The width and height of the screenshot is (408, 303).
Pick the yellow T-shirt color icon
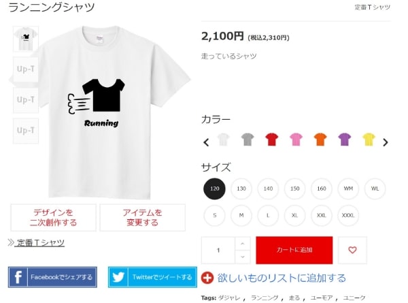[369, 139]
